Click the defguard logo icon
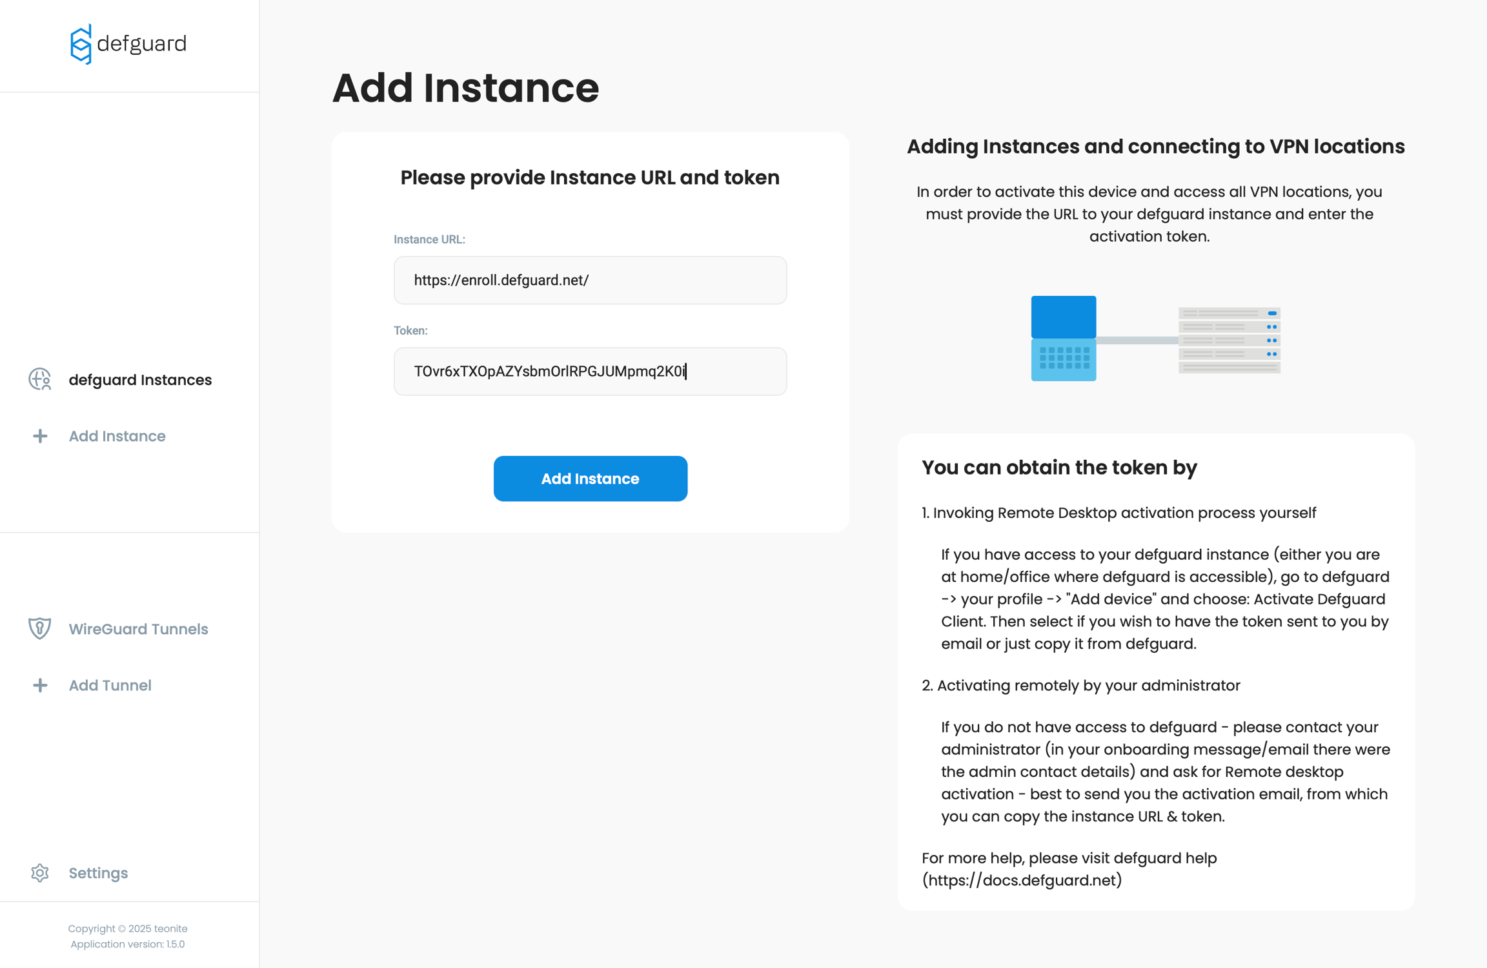The image size is (1487, 968). (x=81, y=45)
